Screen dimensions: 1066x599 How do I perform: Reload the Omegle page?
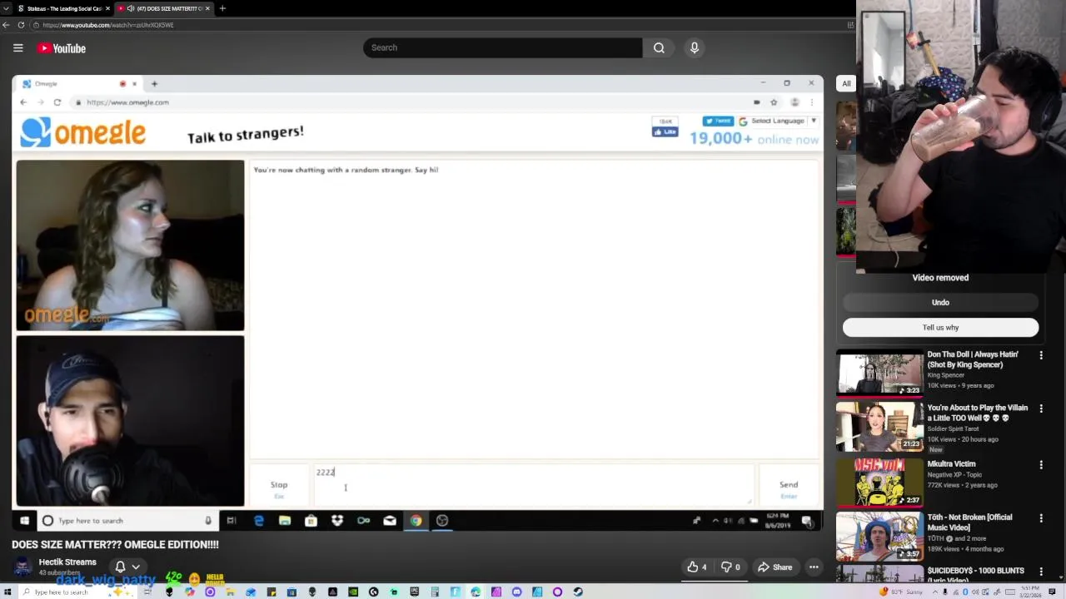tap(57, 102)
